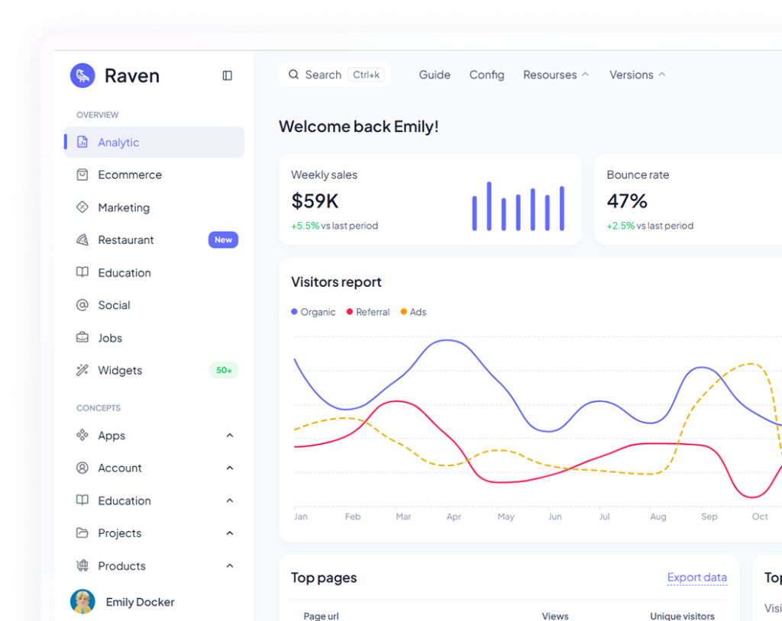Screen dimensions: 782x621
Task: Toggle Organic series in chart legend
Action: tap(314, 312)
